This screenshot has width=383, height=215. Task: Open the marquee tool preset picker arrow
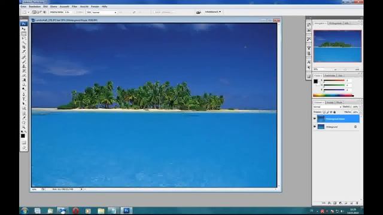(x=28, y=12)
